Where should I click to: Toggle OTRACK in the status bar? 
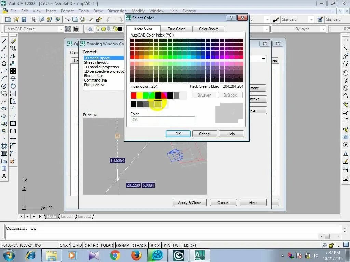click(139, 245)
